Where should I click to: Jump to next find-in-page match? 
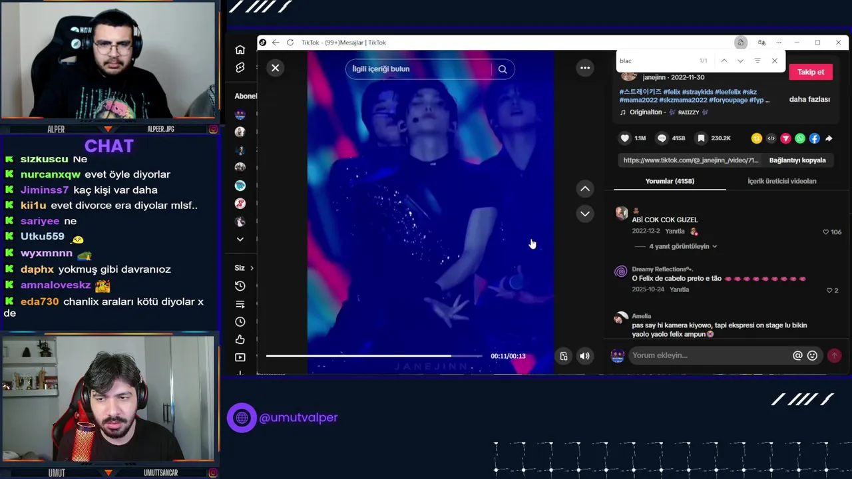pyautogui.click(x=740, y=61)
